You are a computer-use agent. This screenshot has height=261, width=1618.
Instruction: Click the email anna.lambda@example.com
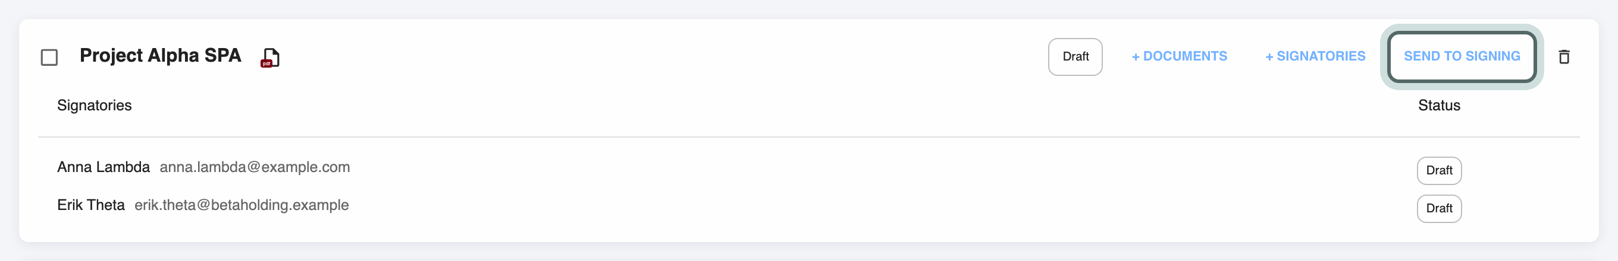(x=255, y=167)
